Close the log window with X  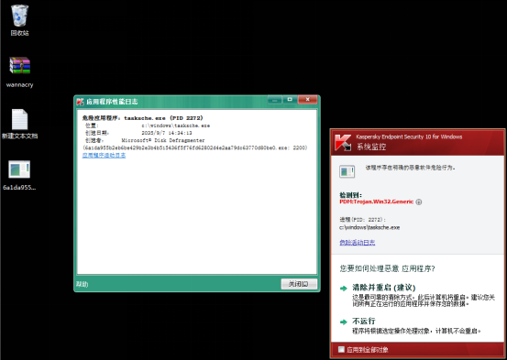coord(307,100)
